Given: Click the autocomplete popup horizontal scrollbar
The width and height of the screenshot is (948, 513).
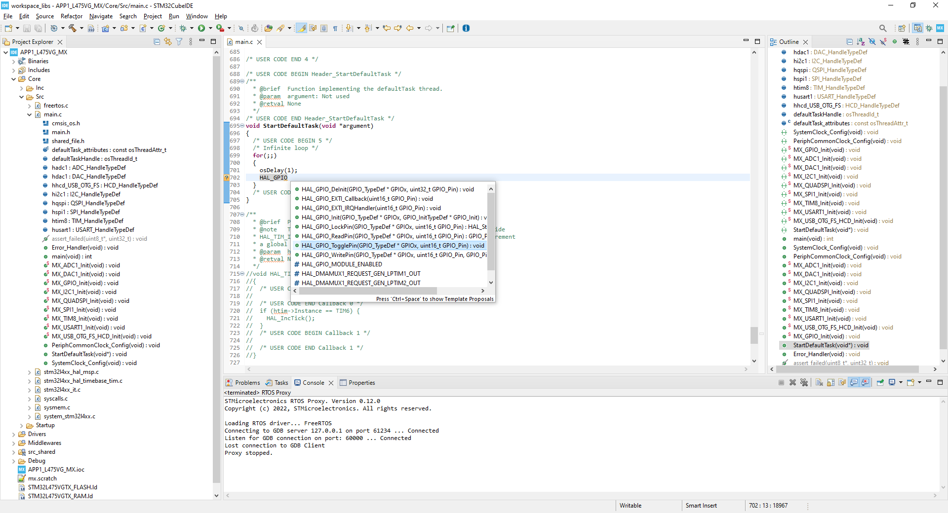Looking at the screenshot, I should click(367, 291).
